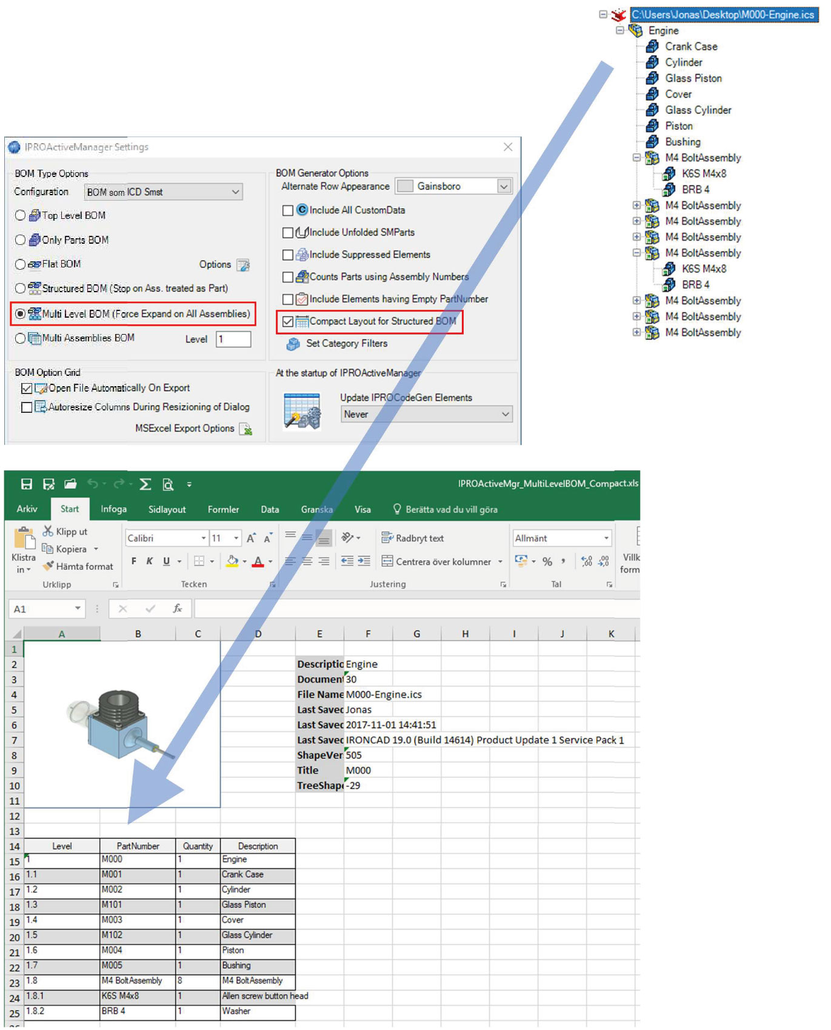The width and height of the screenshot is (831, 1030).
Task: Click Set Category Filters icon
Action: coord(293,344)
